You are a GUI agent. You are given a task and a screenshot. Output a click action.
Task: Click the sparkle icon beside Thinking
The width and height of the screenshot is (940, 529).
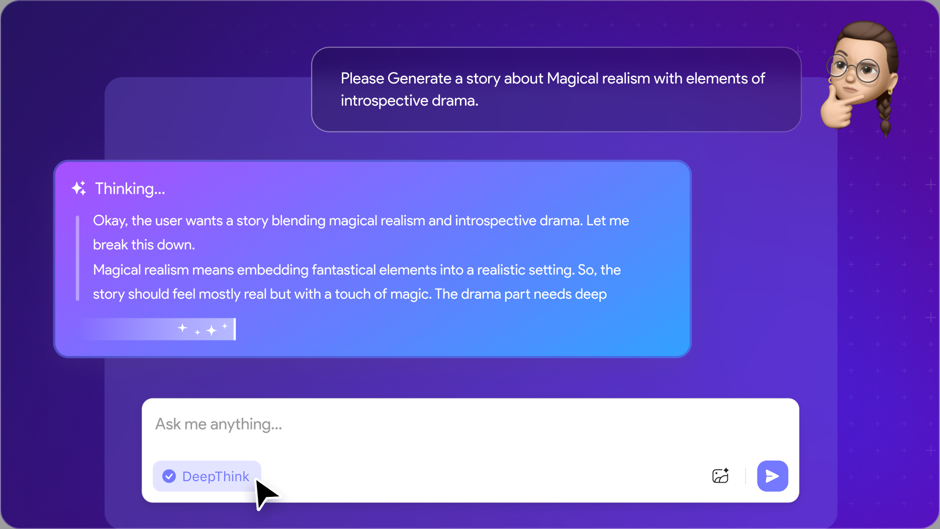click(79, 188)
